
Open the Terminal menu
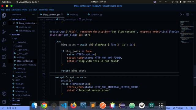coord(43,10)
